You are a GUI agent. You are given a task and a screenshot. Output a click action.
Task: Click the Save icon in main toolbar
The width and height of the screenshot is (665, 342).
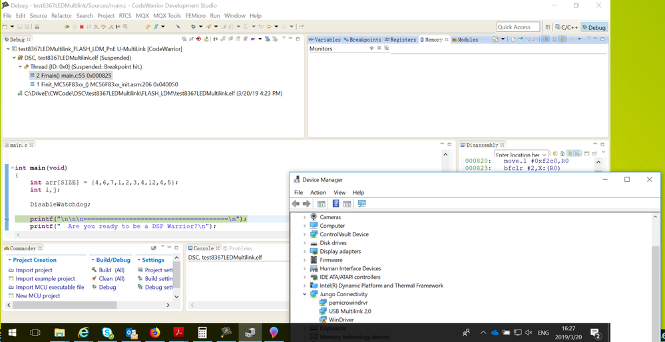[x=19, y=27]
